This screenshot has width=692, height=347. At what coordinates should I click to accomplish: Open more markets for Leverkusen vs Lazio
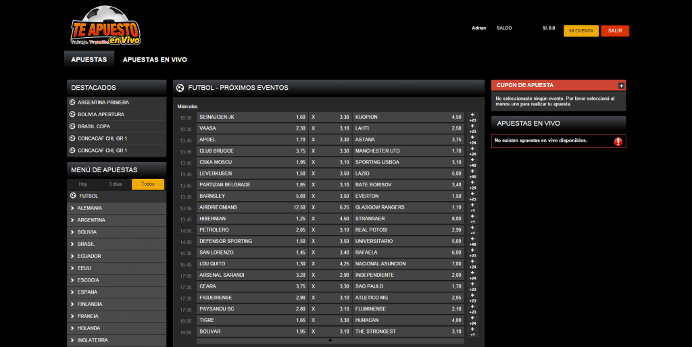(x=472, y=173)
